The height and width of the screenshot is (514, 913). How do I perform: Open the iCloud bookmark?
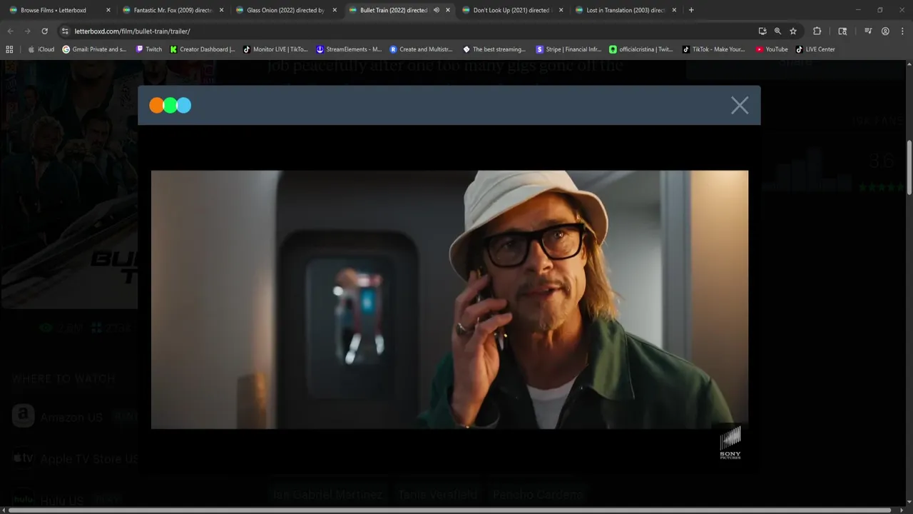click(x=41, y=49)
